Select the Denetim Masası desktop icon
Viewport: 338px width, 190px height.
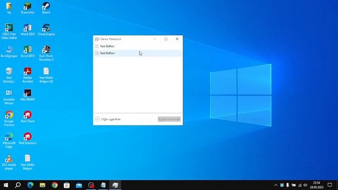[x=9, y=97]
